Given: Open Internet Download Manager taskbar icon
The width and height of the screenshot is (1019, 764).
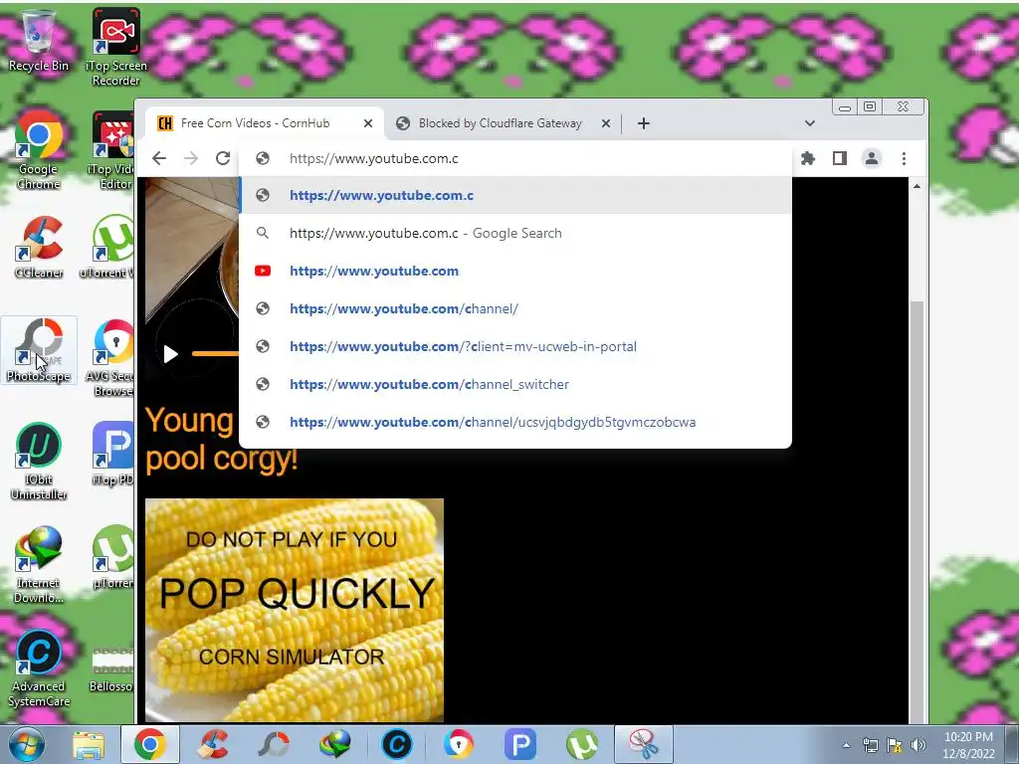Looking at the screenshot, I should 335,744.
